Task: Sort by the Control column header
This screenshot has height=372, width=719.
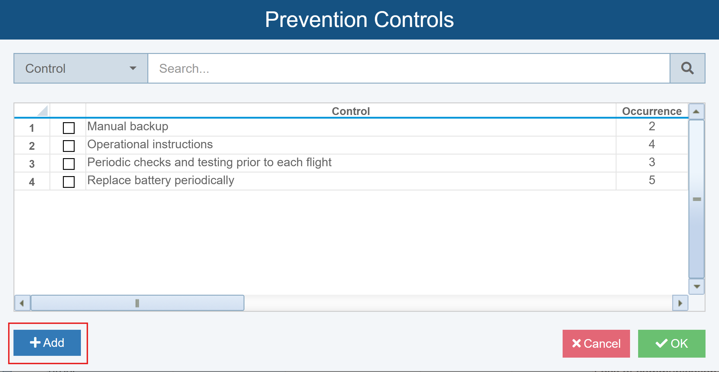Action: pyautogui.click(x=351, y=111)
